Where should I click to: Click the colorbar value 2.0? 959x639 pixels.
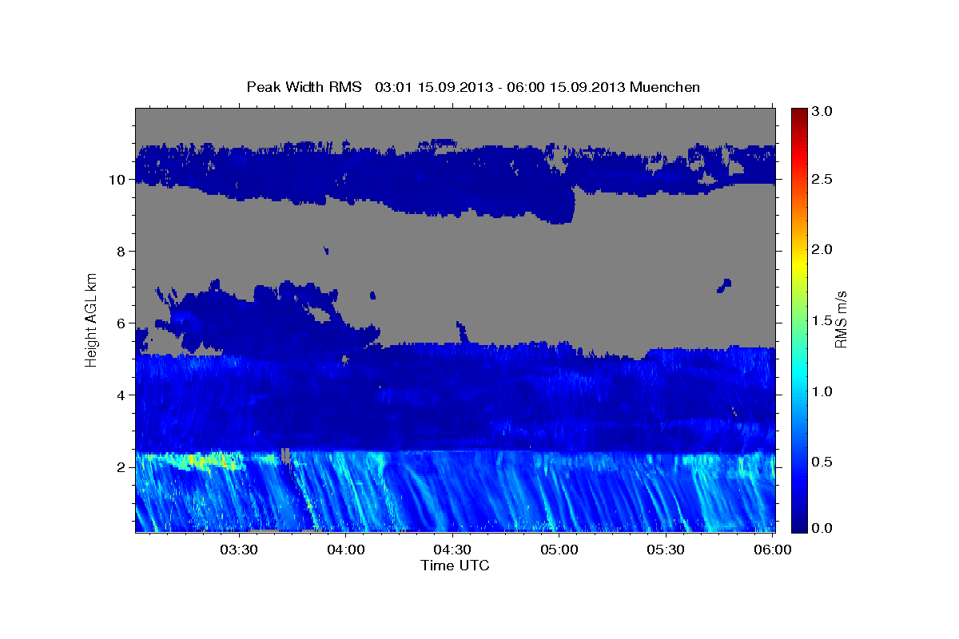pos(823,249)
